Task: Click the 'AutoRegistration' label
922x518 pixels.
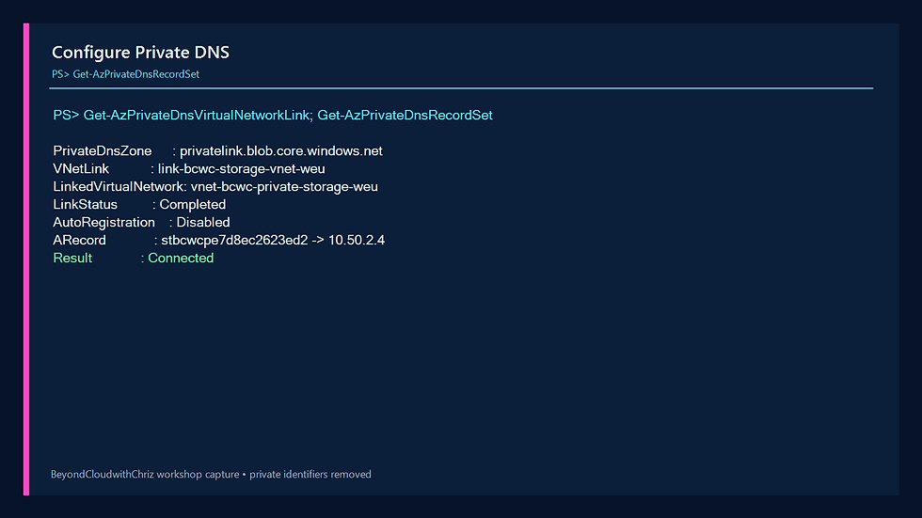Action: pos(104,223)
